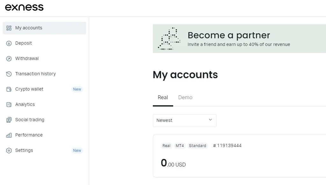
Task: Expand sorting options with the chevron arrow
Action: [210, 120]
